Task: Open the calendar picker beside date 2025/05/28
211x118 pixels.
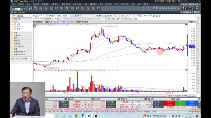Action: 43,19
